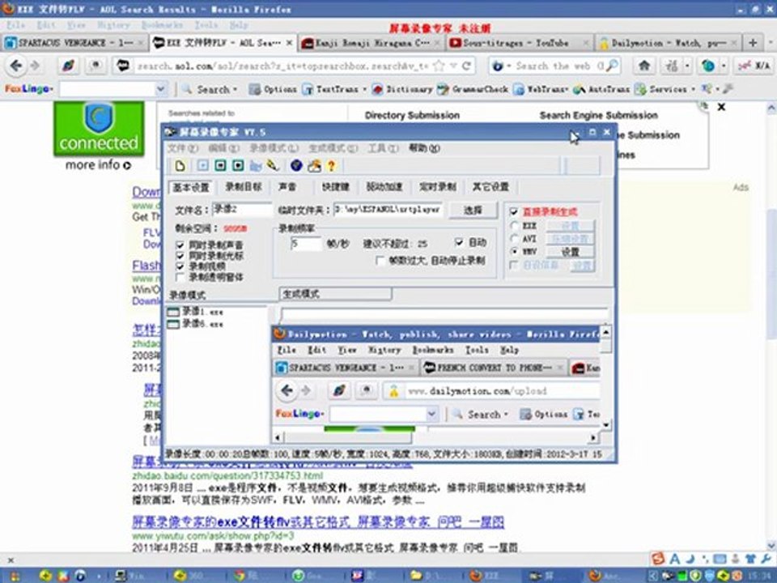This screenshot has height=583, width=777.
Task: Click the 选择 folder button
Action: pyautogui.click(x=473, y=211)
